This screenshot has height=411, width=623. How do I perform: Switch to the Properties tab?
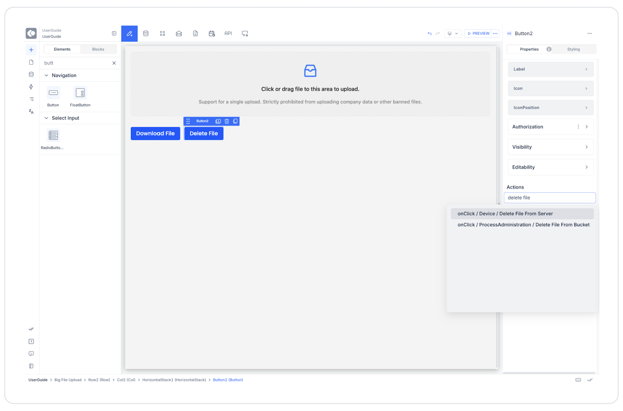(x=529, y=49)
